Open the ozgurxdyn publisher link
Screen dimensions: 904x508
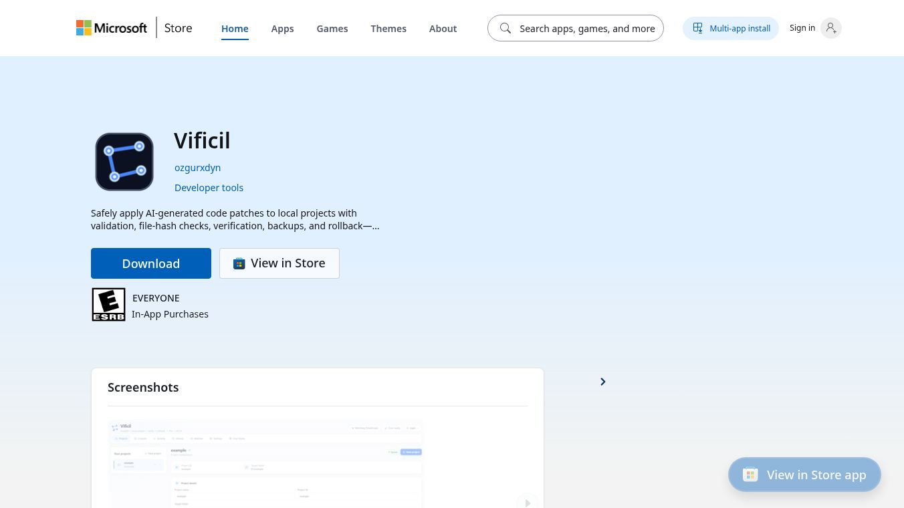point(197,168)
